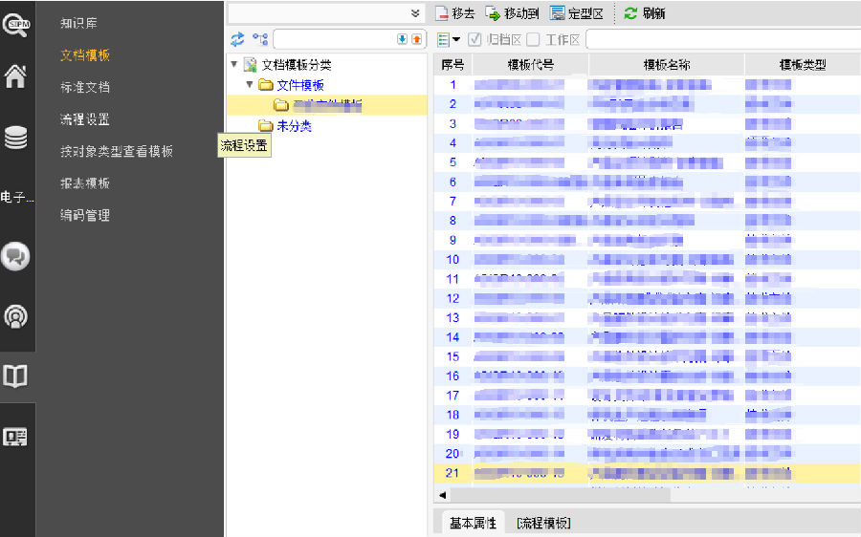The width and height of the screenshot is (861, 537).
Task: Collapse the 文件模板 folder node
Action: click(250, 84)
